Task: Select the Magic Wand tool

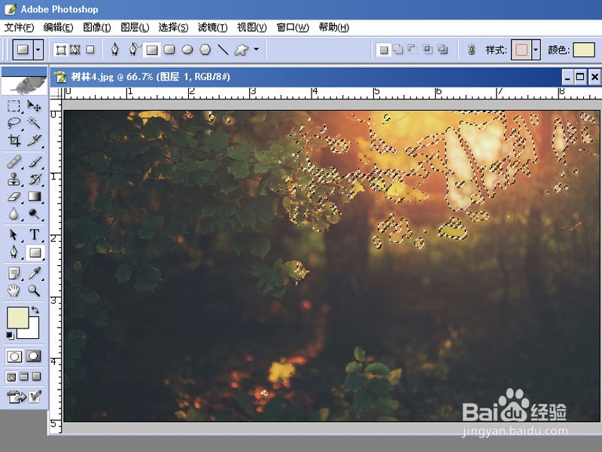Action: click(34, 123)
